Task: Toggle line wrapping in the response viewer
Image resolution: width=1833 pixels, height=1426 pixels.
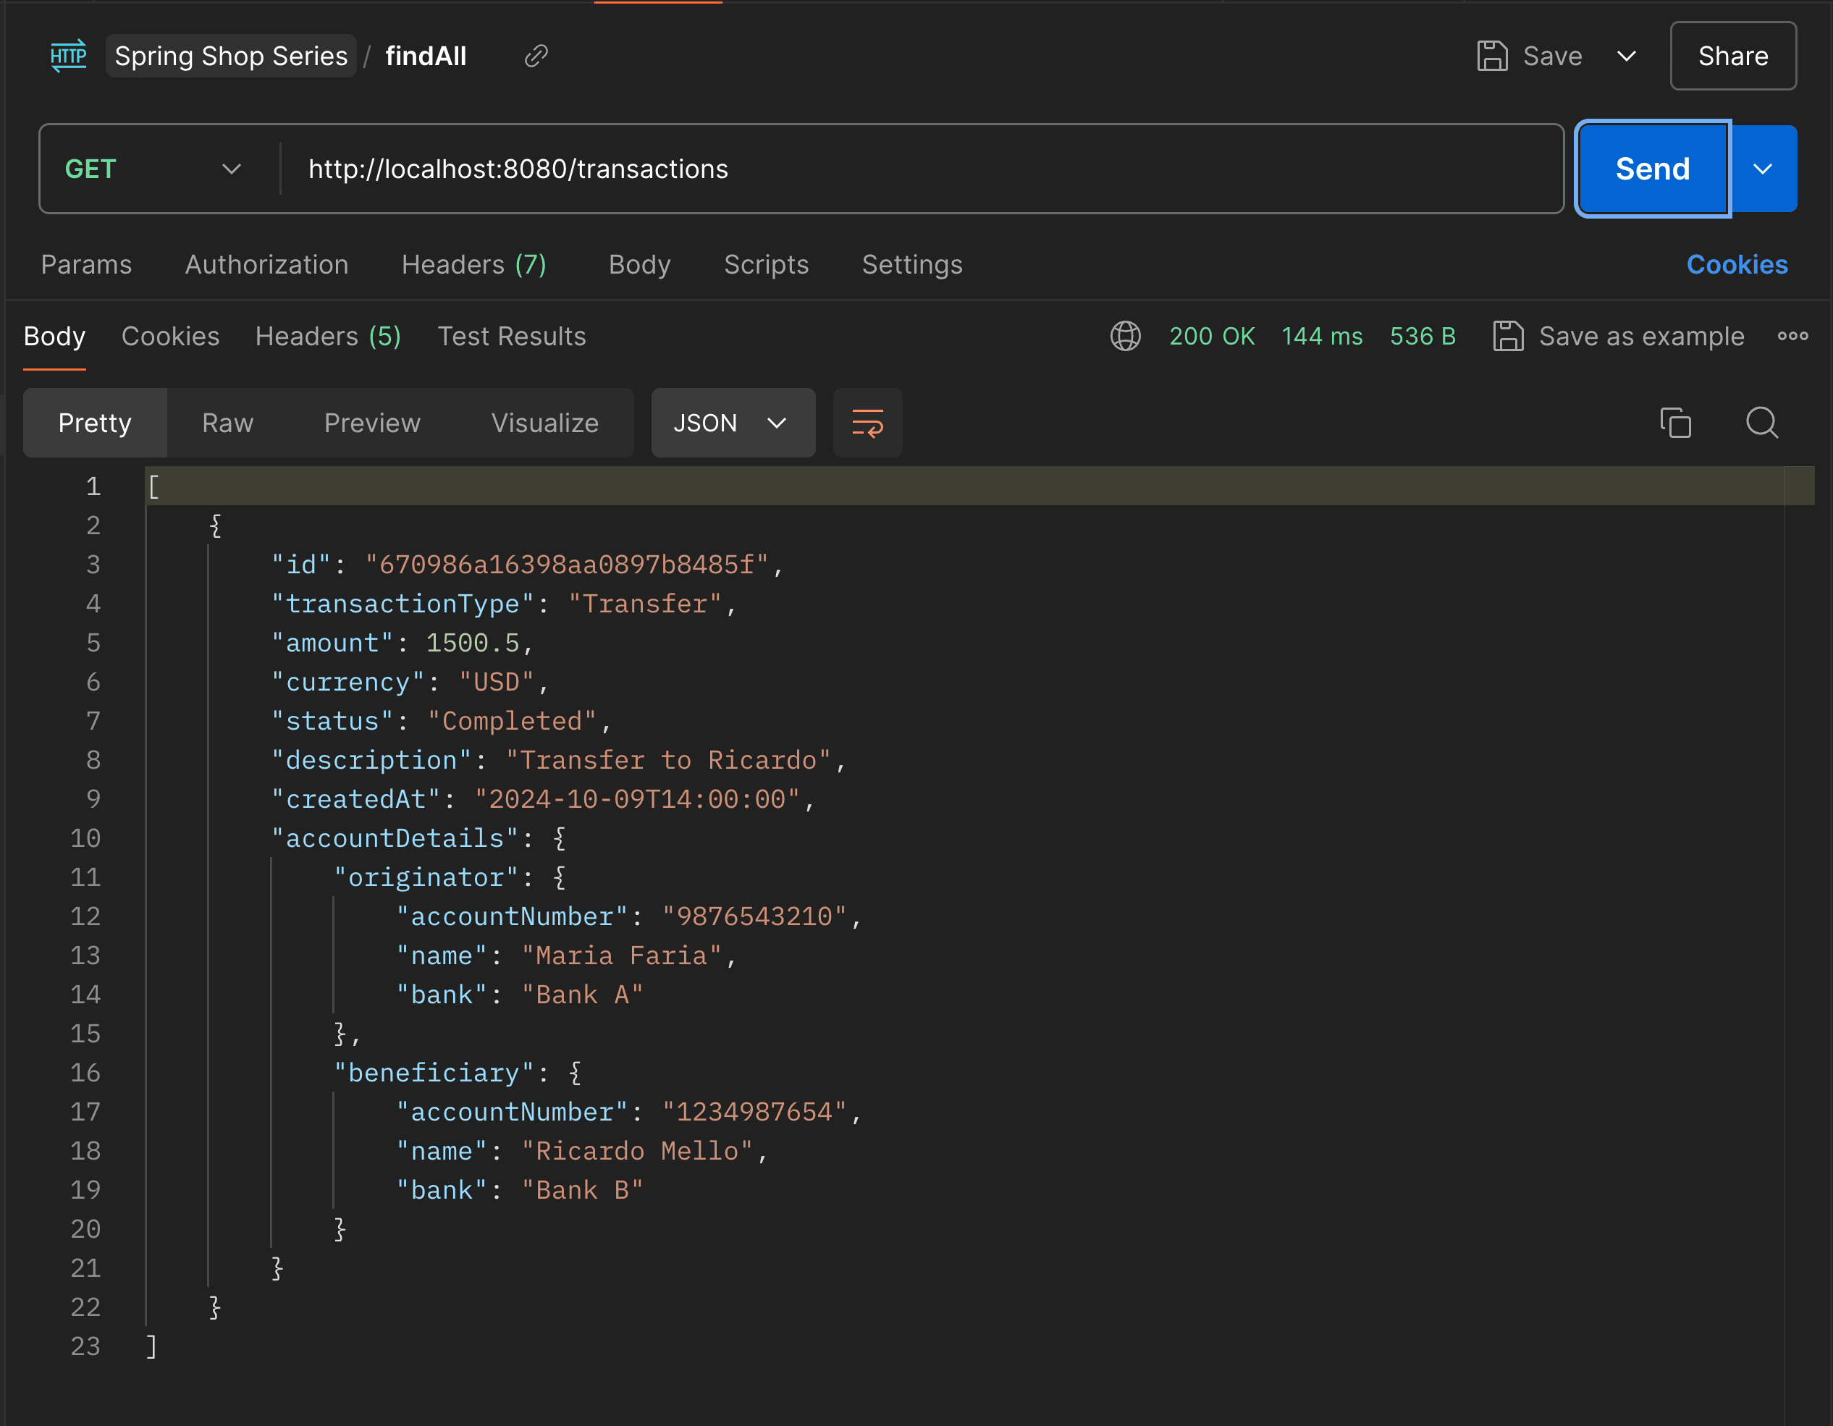Action: pyautogui.click(x=867, y=423)
